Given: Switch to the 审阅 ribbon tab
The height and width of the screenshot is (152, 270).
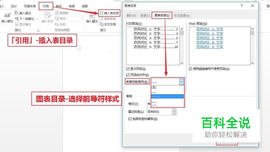Looking at the screenshot, I should coord(72,6).
